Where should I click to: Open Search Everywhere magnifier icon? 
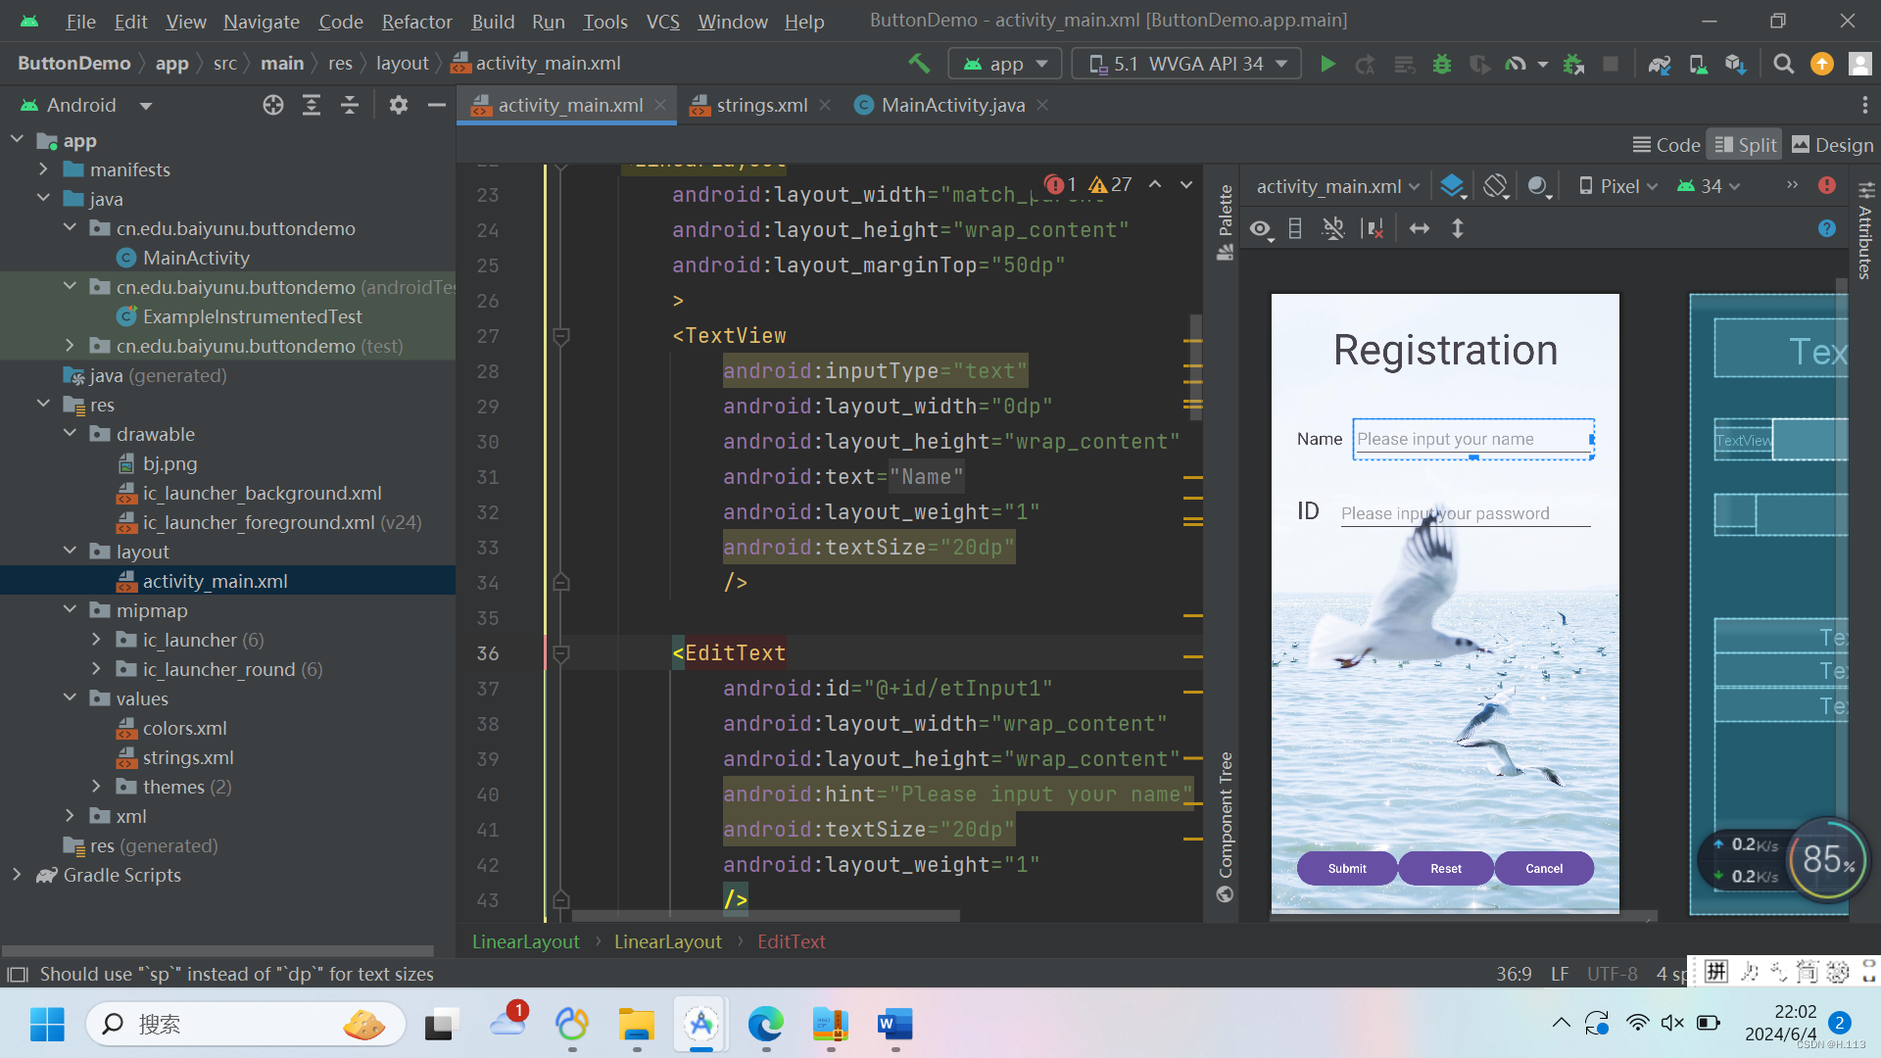pyautogui.click(x=1783, y=65)
